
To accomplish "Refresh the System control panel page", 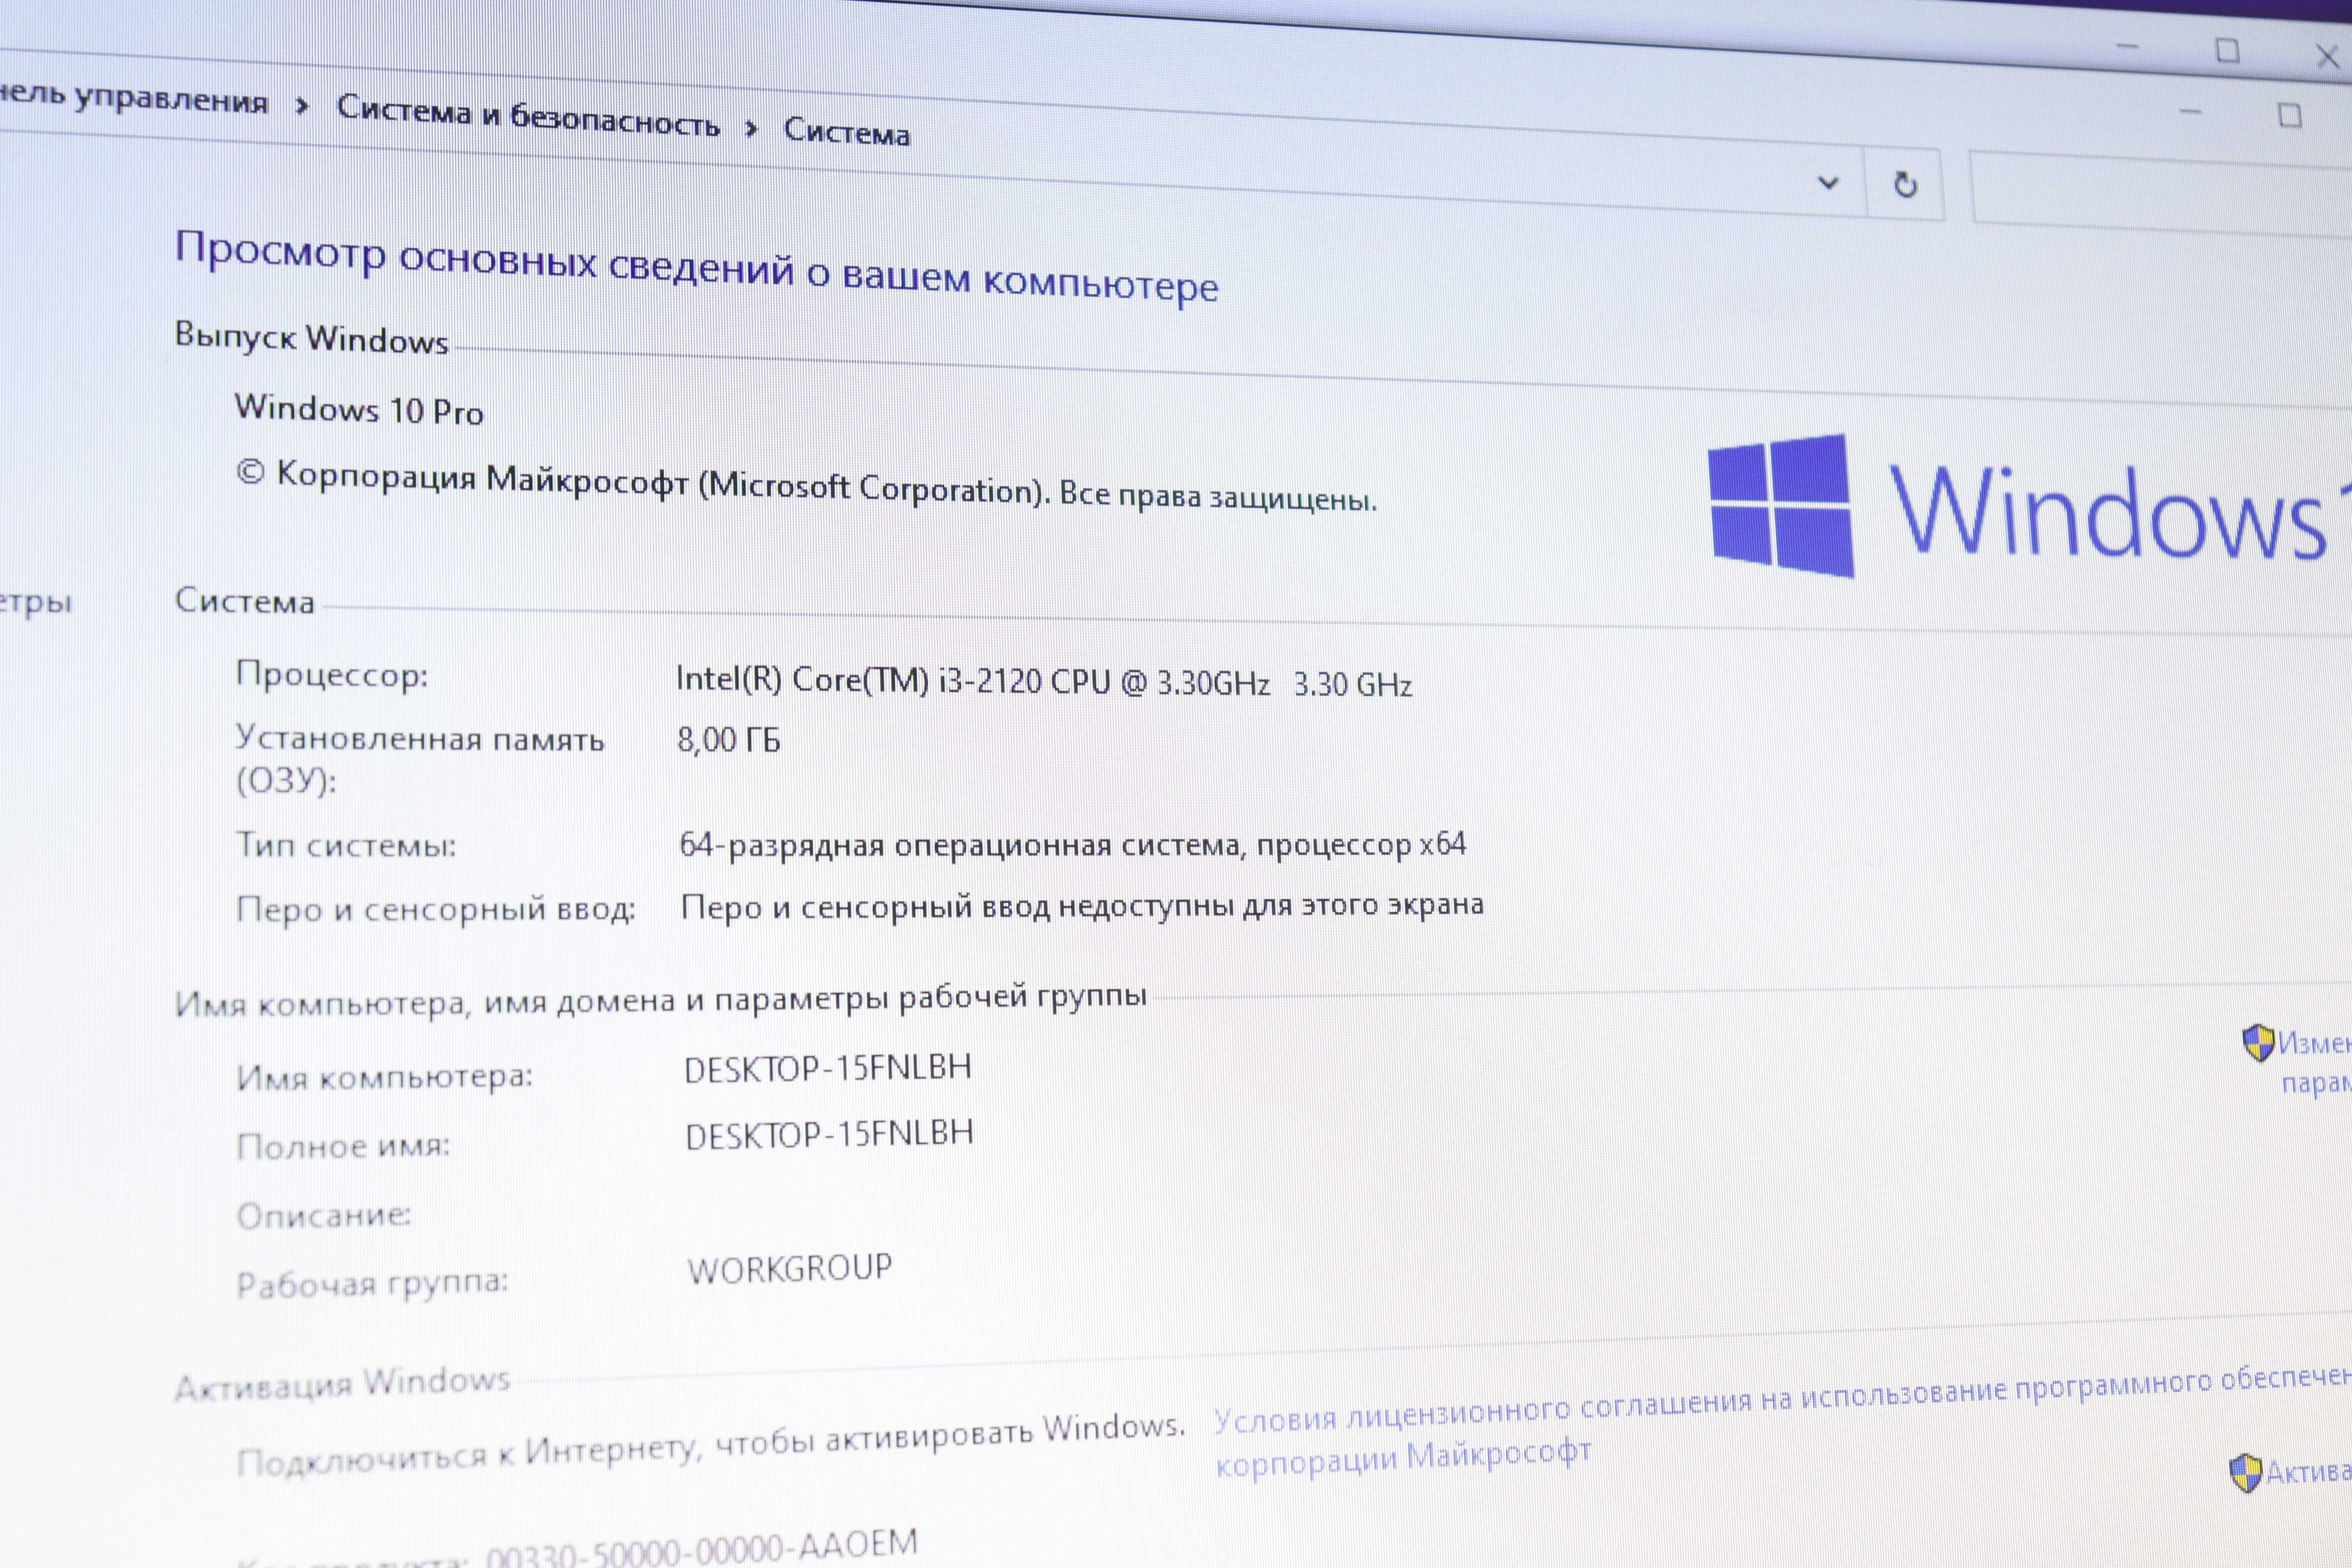I will coord(1906,185).
